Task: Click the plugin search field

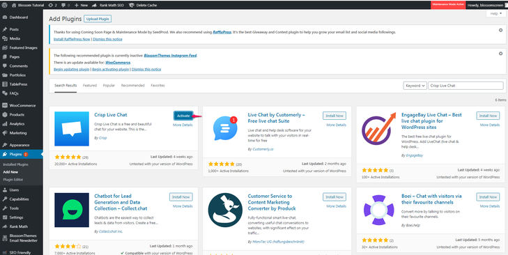Action: (x=465, y=86)
